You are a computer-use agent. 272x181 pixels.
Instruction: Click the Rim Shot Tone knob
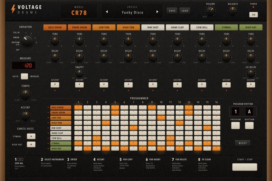coord(153,41)
